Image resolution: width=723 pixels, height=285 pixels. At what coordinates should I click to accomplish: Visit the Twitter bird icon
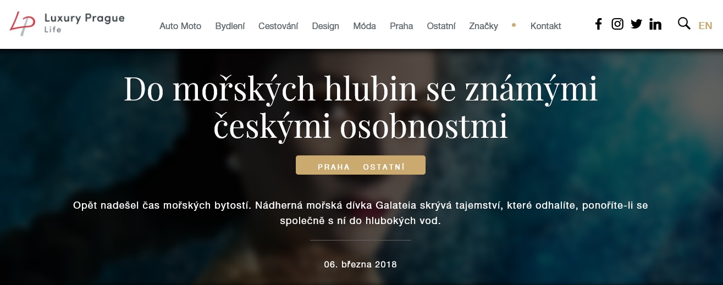click(636, 24)
